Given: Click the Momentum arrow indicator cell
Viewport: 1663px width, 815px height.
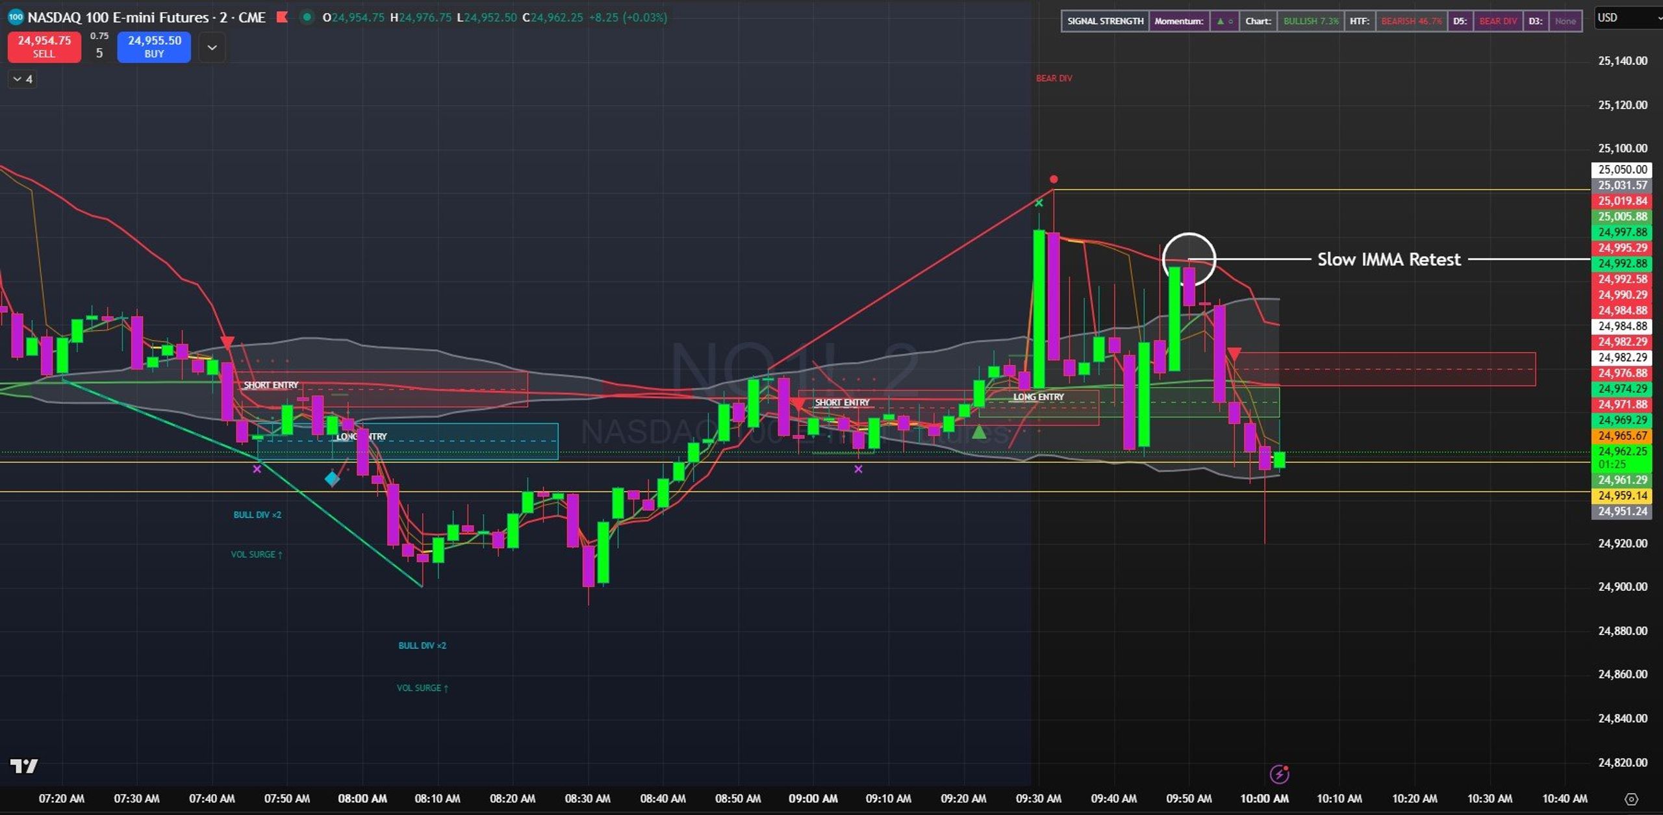Looking at the screenshot, I should [1224, 21].
